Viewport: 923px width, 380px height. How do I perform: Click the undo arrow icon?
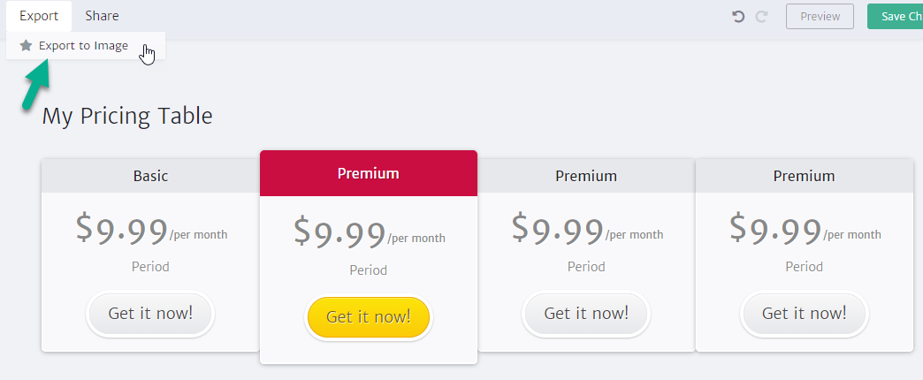click(x=738, y=17)
